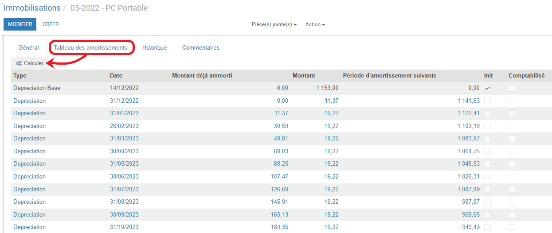Click the date 14/12/2022
The height and width of the screenshot is (233, 552).
[x=124, y=88]
